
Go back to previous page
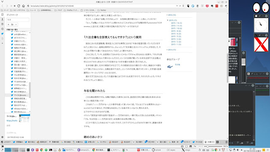[3, 6]
